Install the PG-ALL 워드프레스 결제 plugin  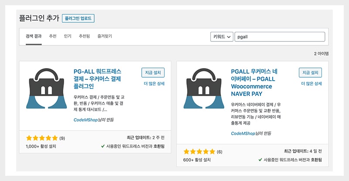click(x=153, y=72)
